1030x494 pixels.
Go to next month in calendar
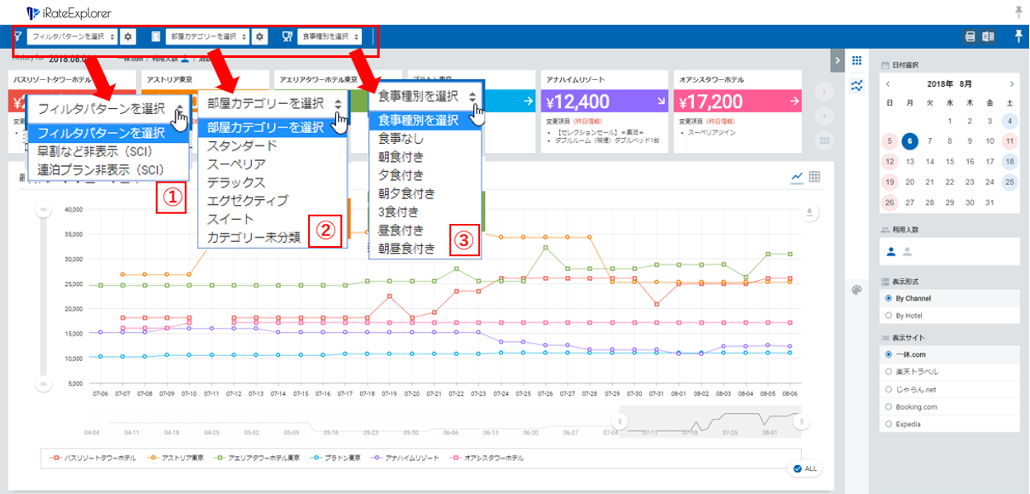pos(1012,84)
